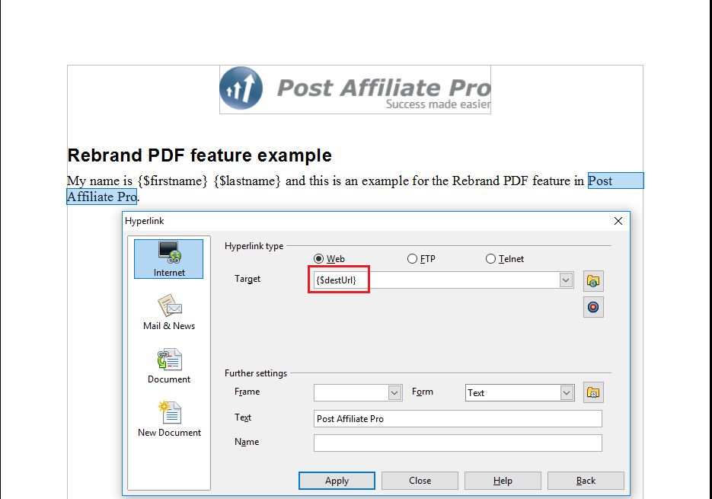Click the Text field containing Post Affiliate Pro
Screen dimensions: 712x499
coord(458,419)
